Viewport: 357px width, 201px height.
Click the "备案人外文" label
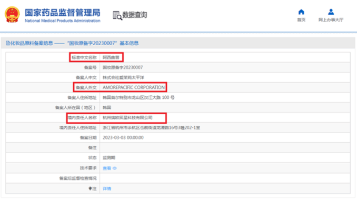[x=86, y=87]
